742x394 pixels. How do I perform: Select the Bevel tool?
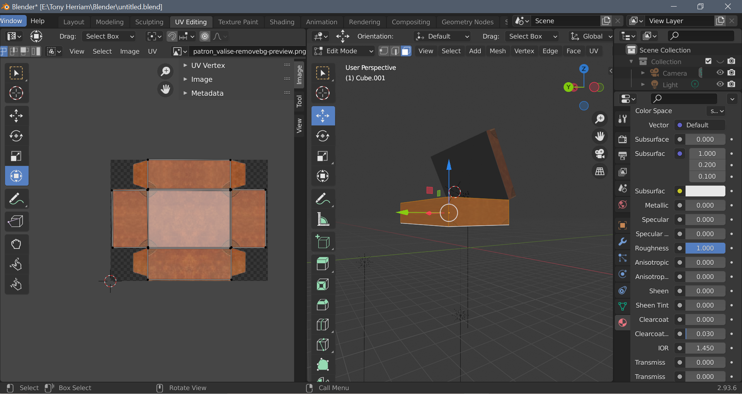[323, 305]
